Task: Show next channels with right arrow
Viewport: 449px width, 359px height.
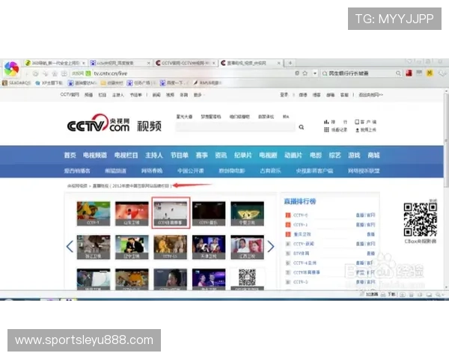Action: (x=271, y=247)
